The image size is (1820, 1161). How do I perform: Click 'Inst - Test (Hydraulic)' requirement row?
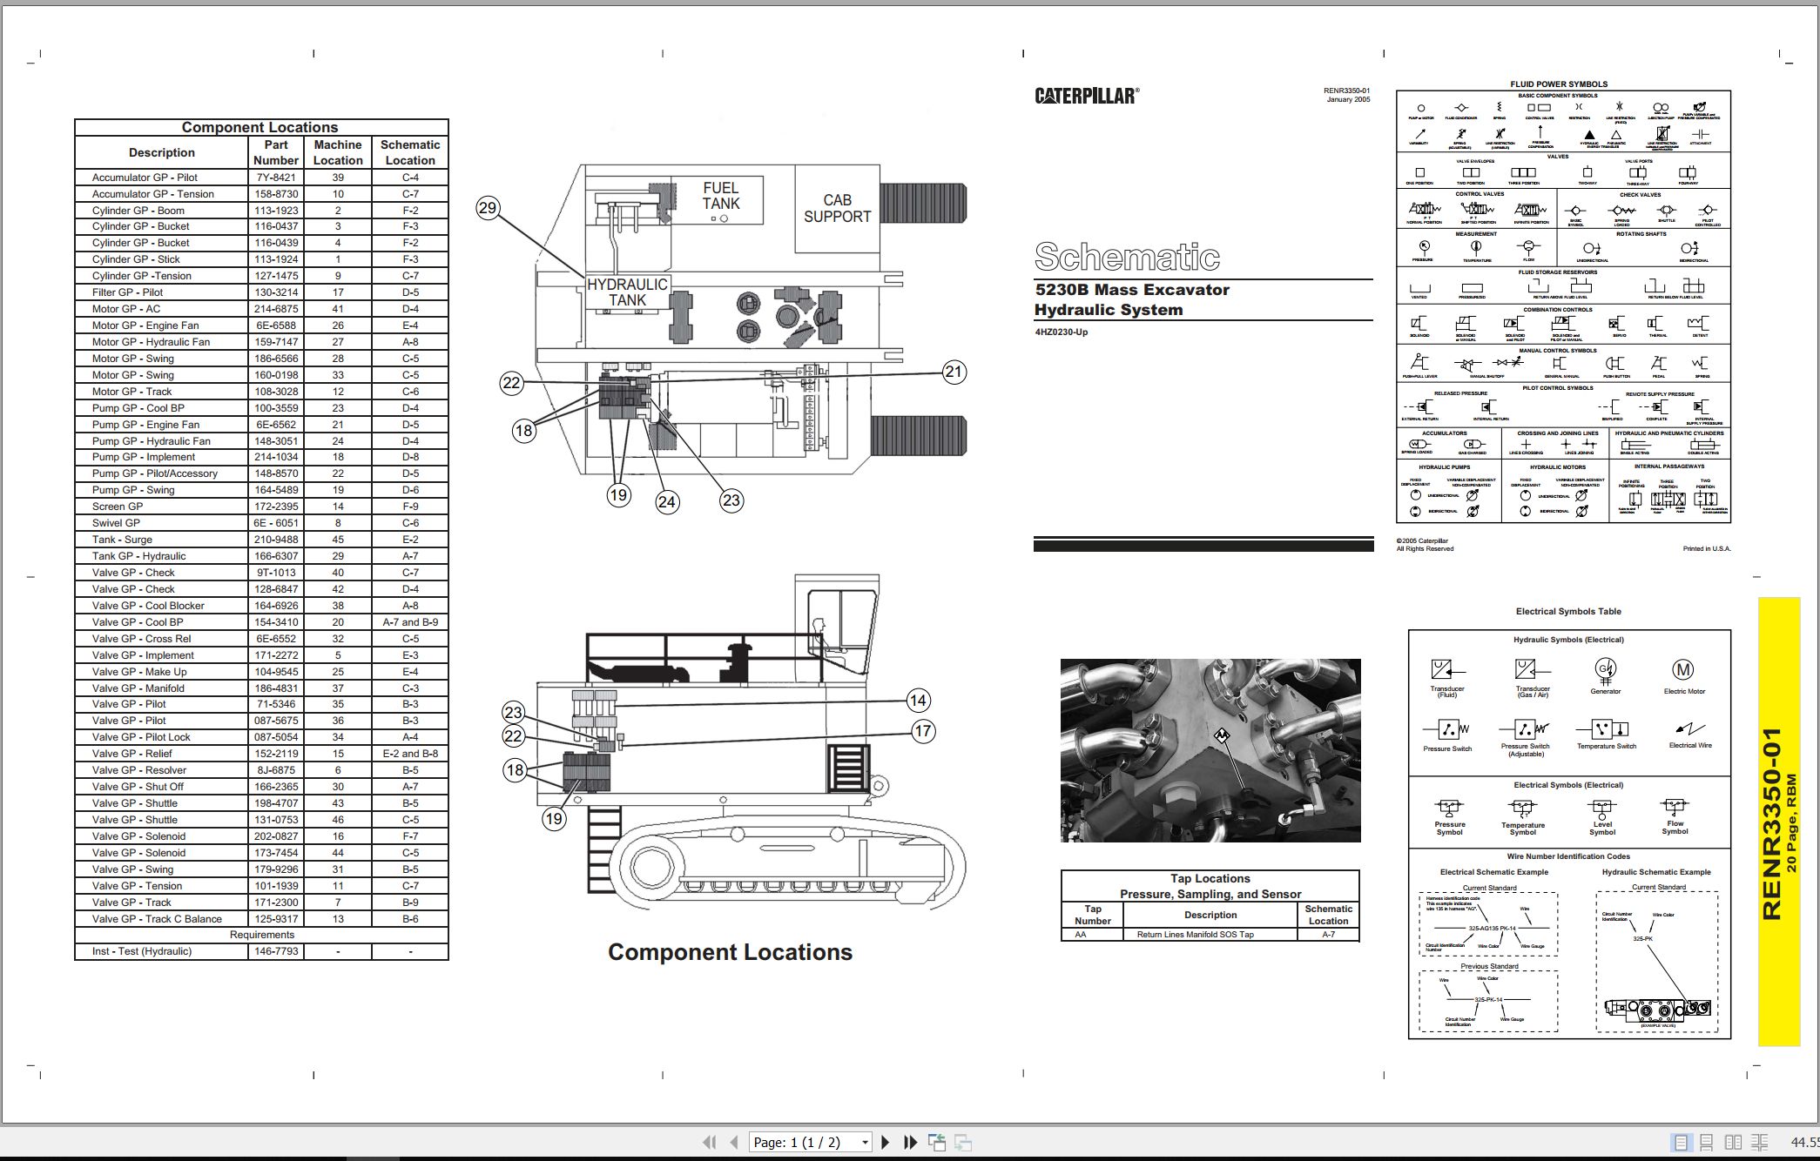pos(261,951)
